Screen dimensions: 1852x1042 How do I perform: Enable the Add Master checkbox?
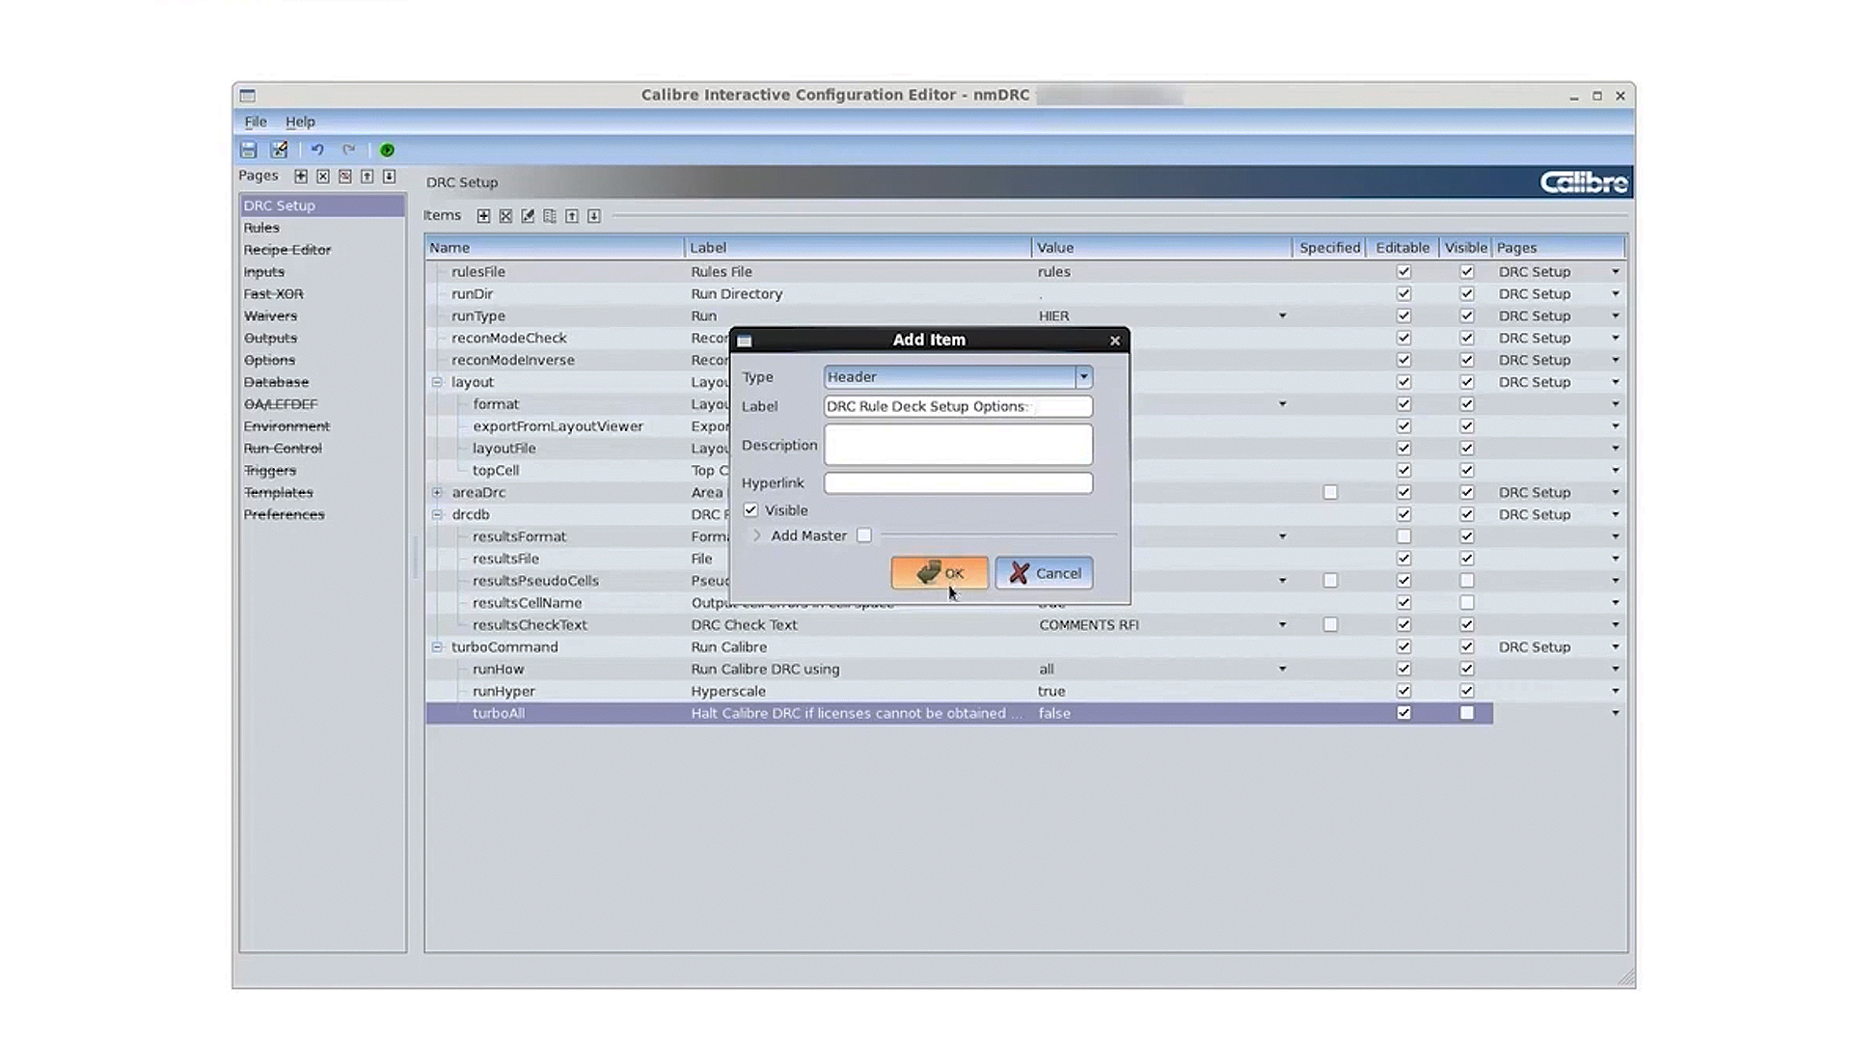click(x=863, y=535)
